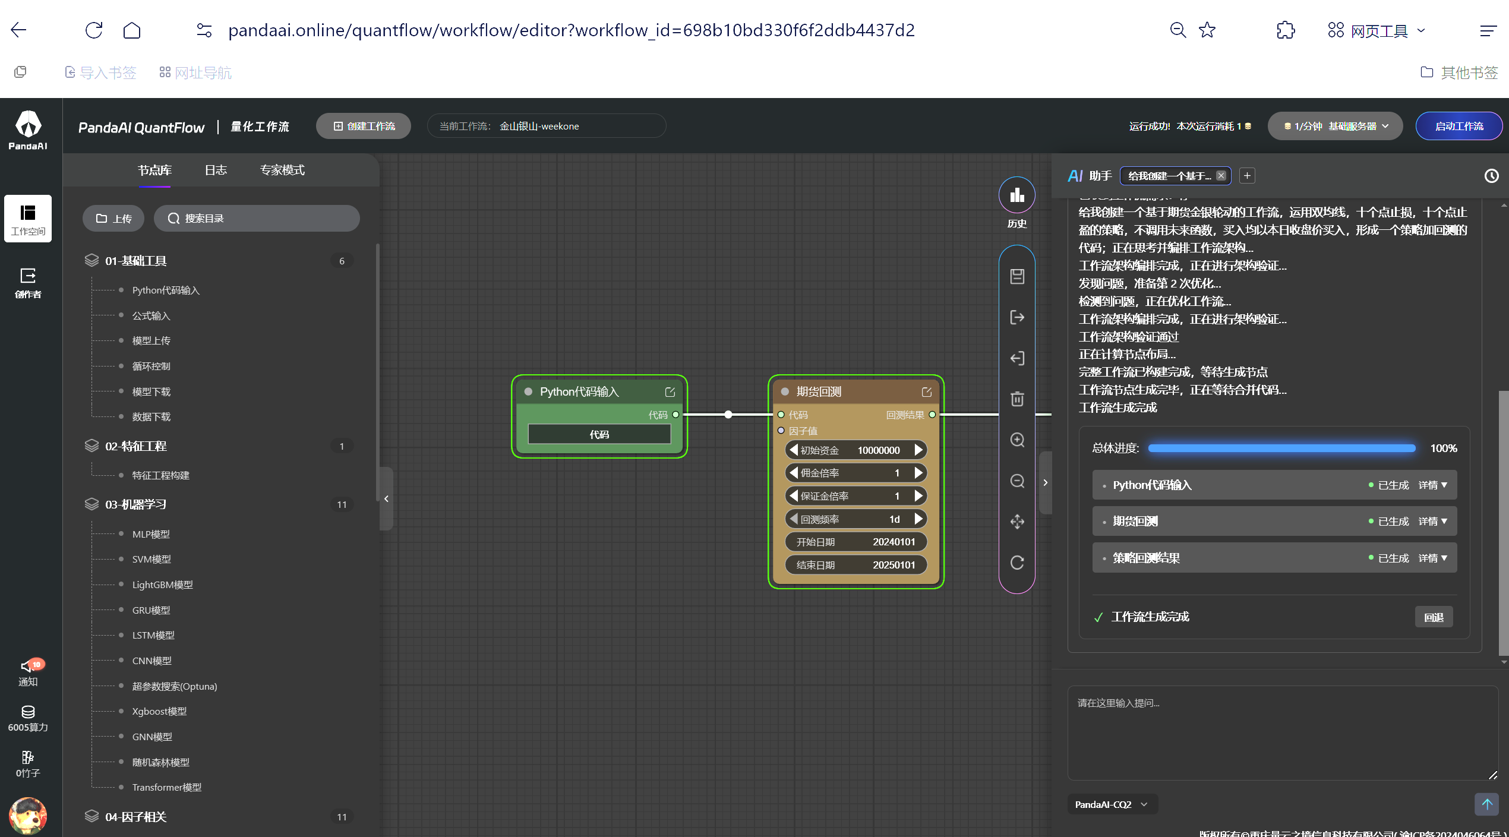Send the AI assistant message arrow
The image size is (1509, 837).
point(1487,804)
